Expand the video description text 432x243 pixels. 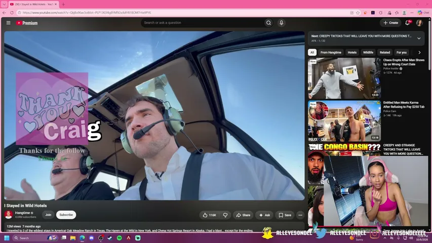pyautogui.click(x=130, y=231)
